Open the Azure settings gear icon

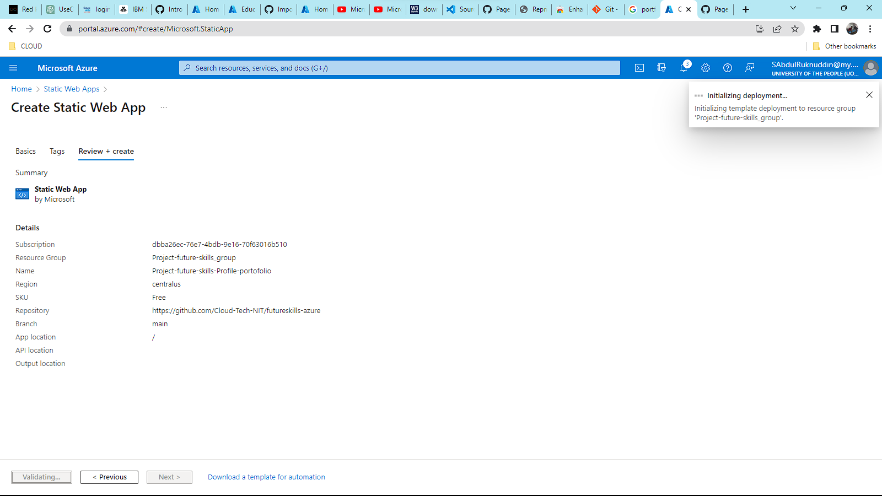pos(706,68)
